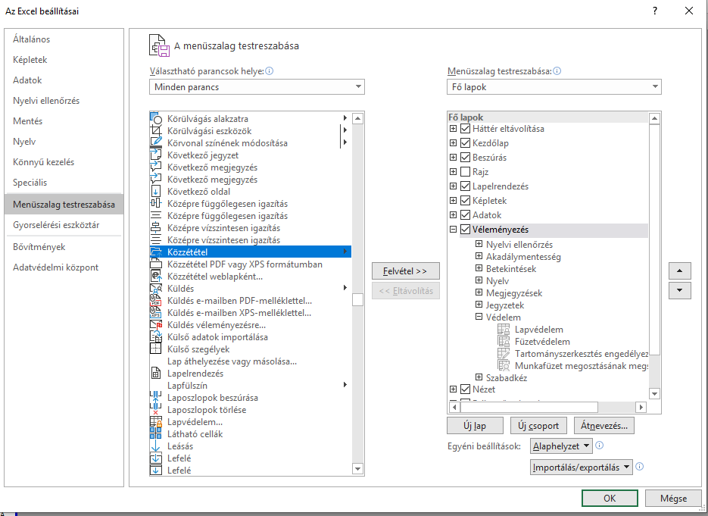Image resolution: width=708 pixels, height=516 pixels.
Task: Click the Körülvágási eszközök crop icon
Action: tap(156, 130)
